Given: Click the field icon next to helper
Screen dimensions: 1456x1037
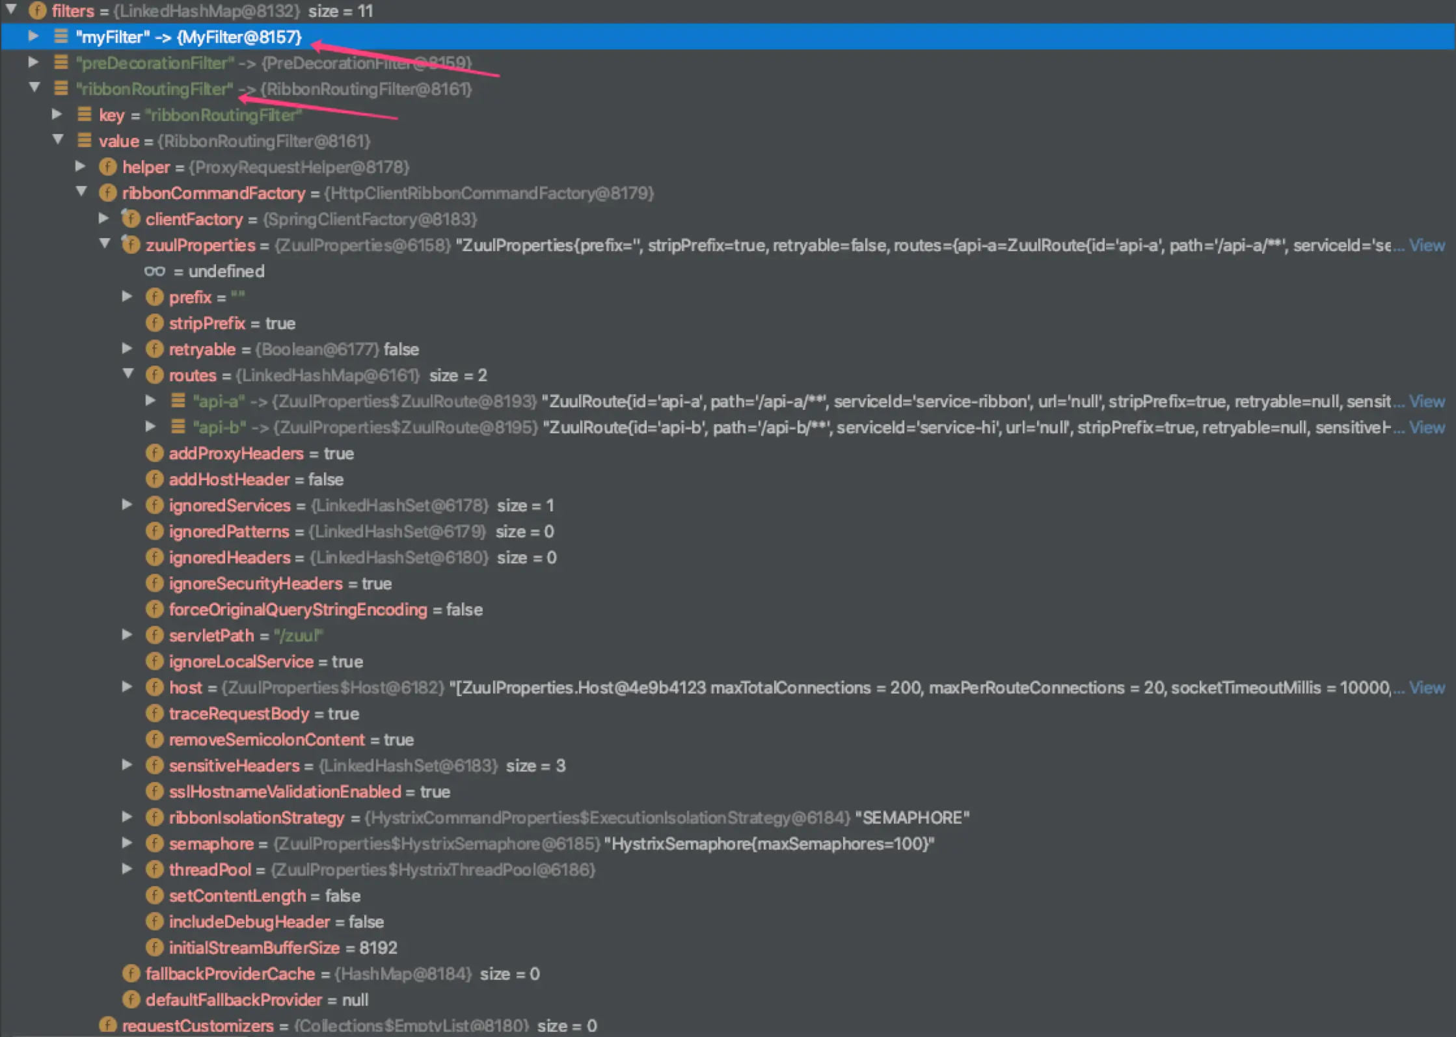Looking at the screenshot, I should 107,167.
